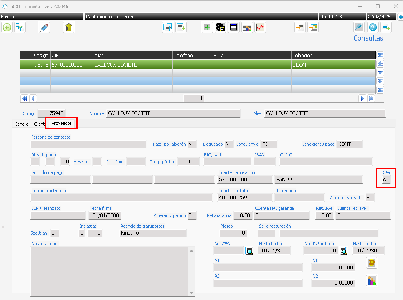Go to the next grid page arrow

(362, 98)
